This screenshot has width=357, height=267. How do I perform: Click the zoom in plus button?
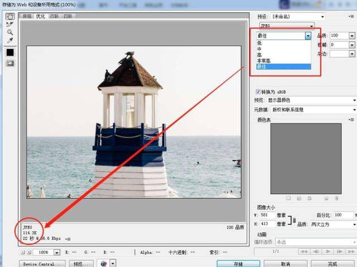click(29, 252)
